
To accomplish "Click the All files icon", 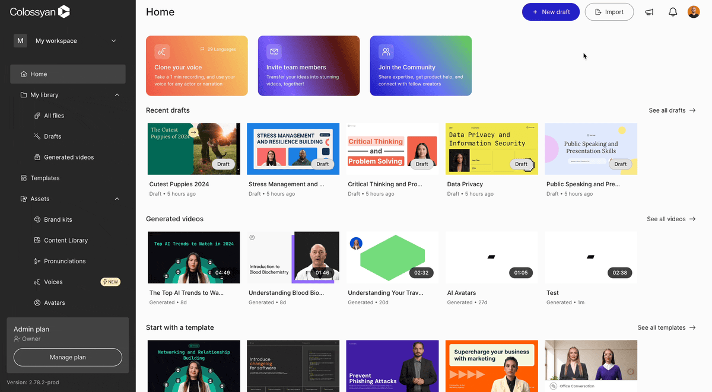I will [x=37, y=116].
